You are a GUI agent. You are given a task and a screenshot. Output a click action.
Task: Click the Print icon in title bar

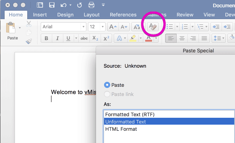point(91,5)
